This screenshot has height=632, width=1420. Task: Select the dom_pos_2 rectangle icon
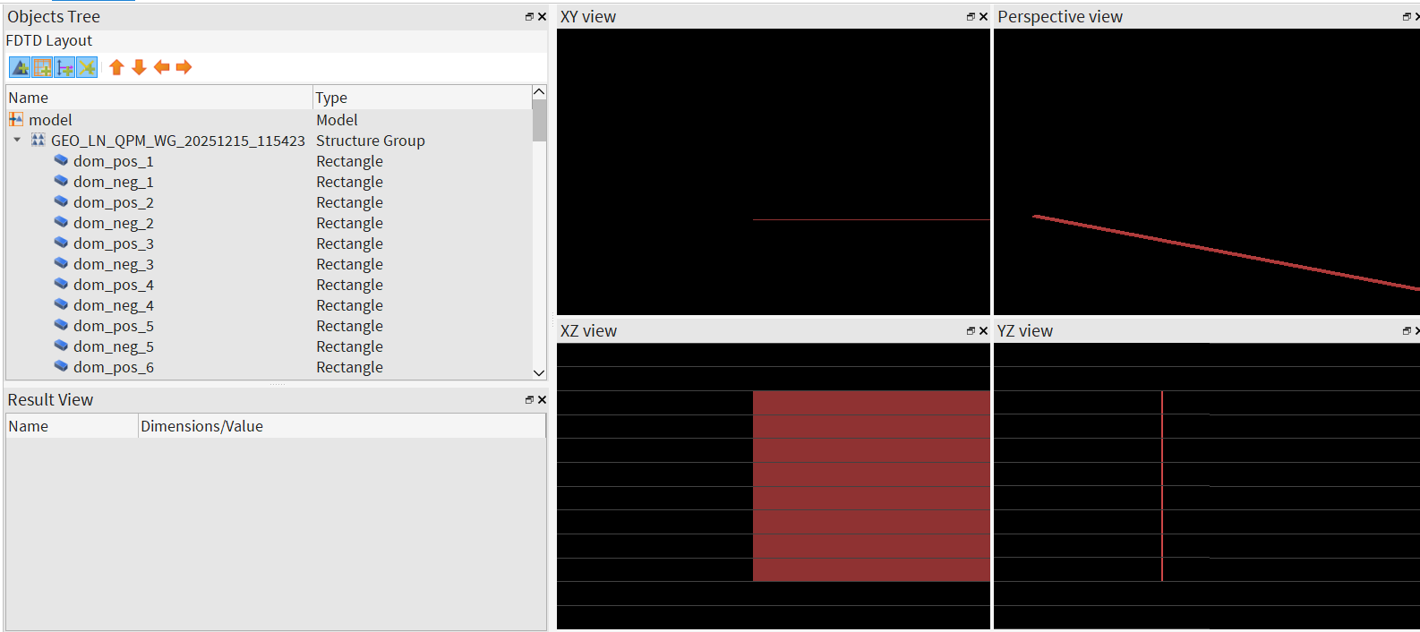[61, 201]
